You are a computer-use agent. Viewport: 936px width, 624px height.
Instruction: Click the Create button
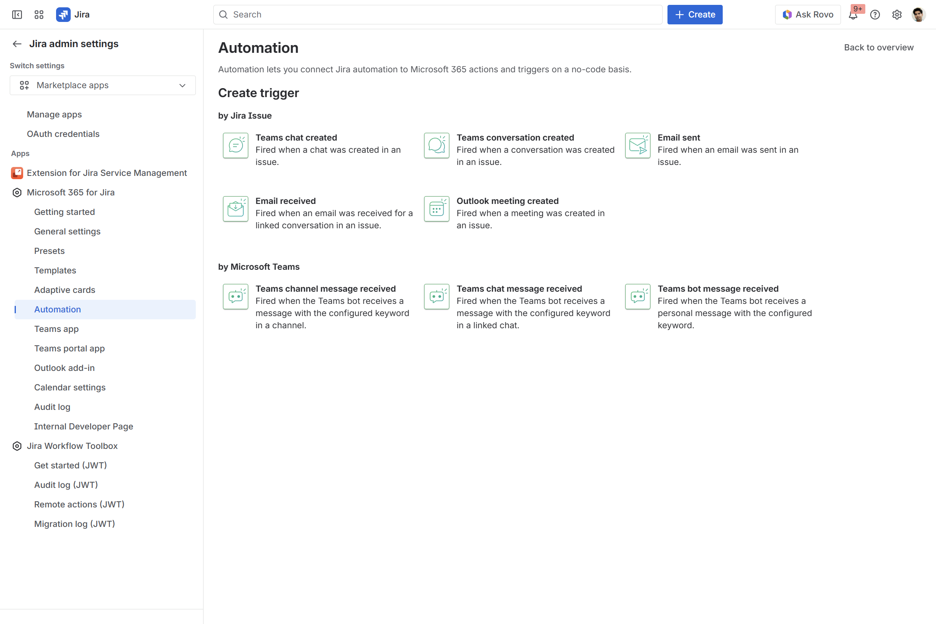coord(695,15)
